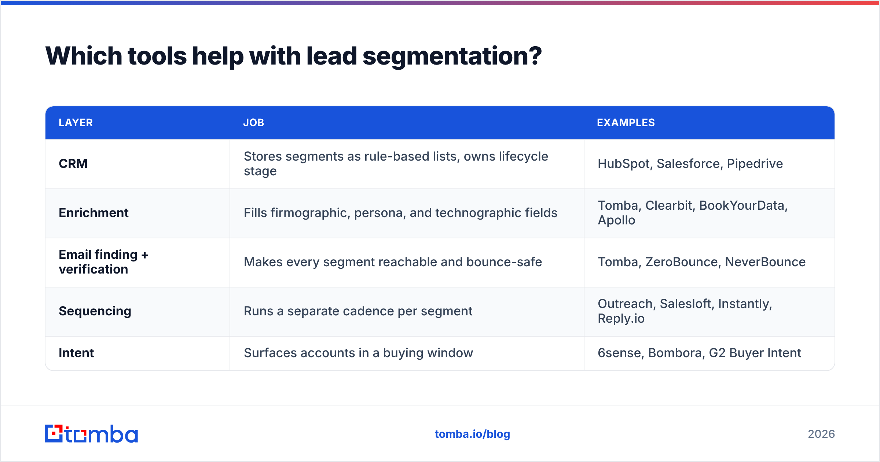
Task: Select '6sense, Bombora, G2 Buyer Intent' cell
Action: [x=709, y=353]
